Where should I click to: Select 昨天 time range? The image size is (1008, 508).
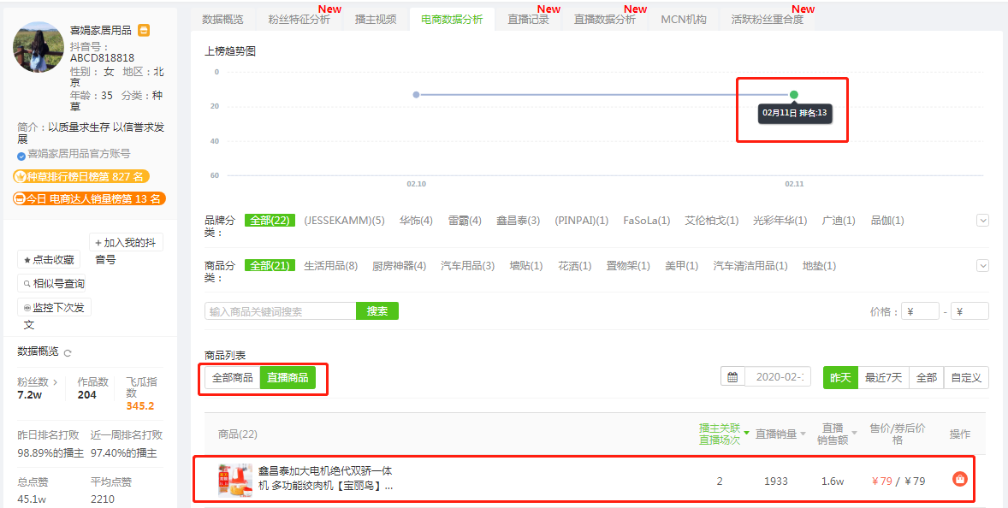[840, 378]
